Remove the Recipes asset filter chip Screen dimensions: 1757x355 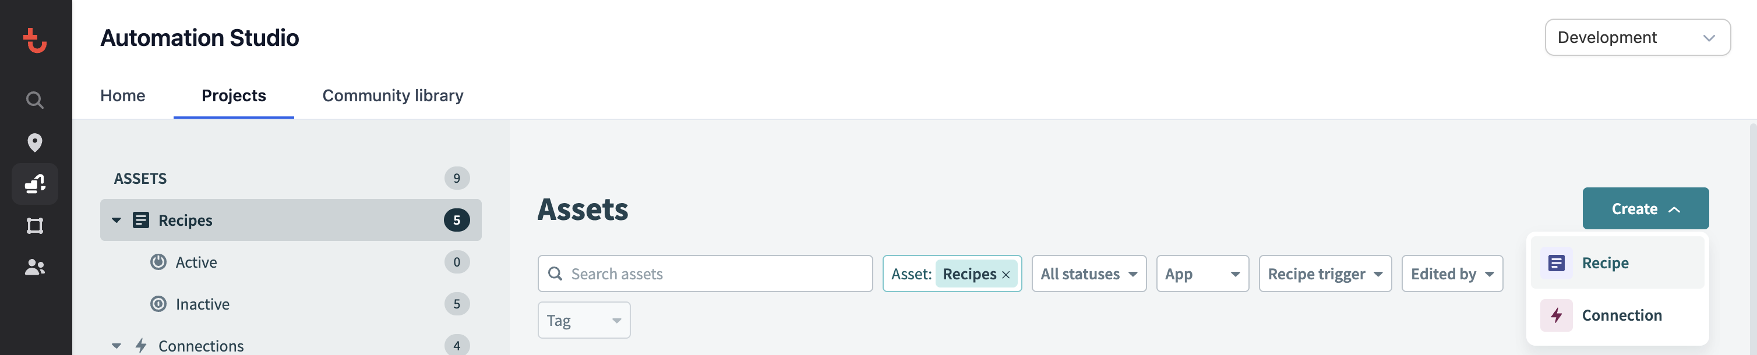[x=1006, y=274]
